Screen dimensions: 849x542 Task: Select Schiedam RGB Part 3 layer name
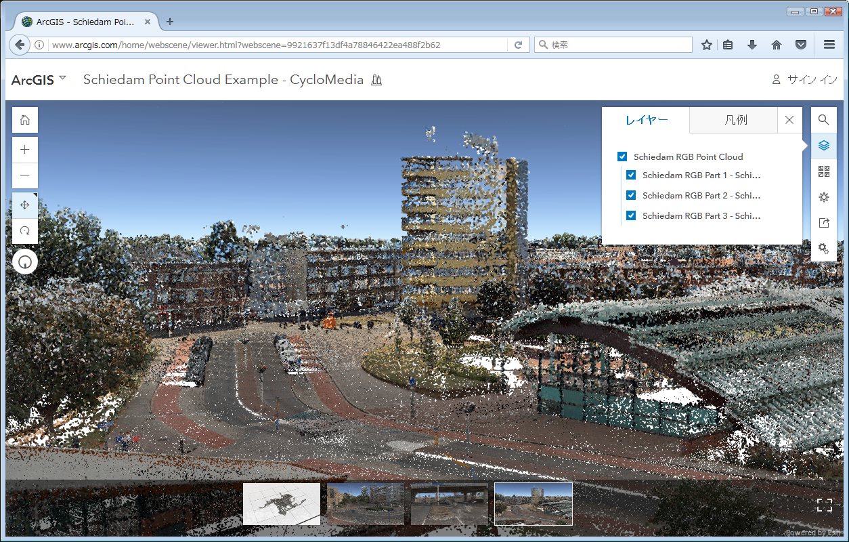tap(701, 215)
